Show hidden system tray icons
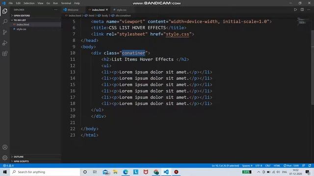Viewport: 314px width, 176px height. tap(259, 172)
